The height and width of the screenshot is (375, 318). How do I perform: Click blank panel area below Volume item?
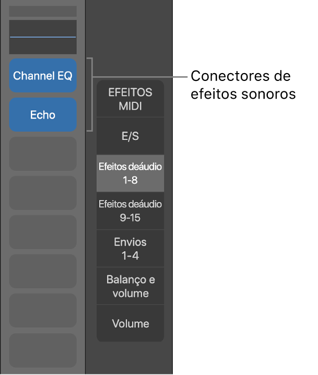[x=130, y=358]
